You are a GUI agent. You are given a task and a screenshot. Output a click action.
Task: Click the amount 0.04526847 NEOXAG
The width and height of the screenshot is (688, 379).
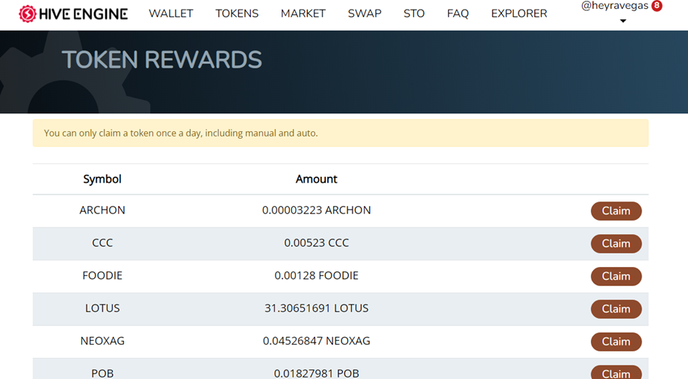pyautogui.click(x=316, y=341)
